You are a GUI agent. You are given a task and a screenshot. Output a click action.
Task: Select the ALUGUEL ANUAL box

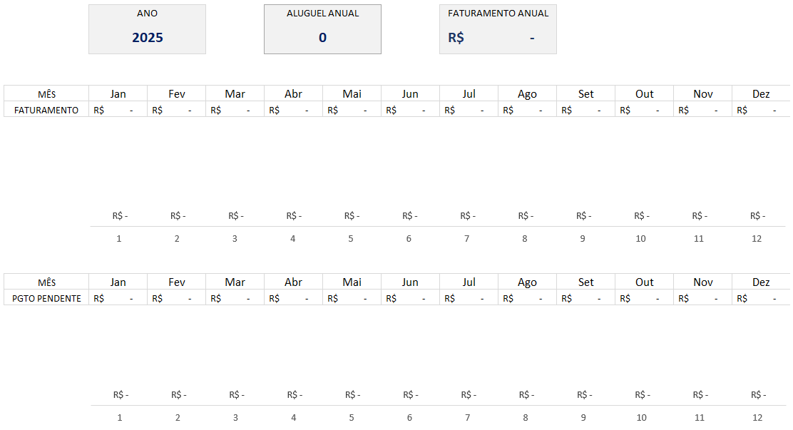[322, 30]
